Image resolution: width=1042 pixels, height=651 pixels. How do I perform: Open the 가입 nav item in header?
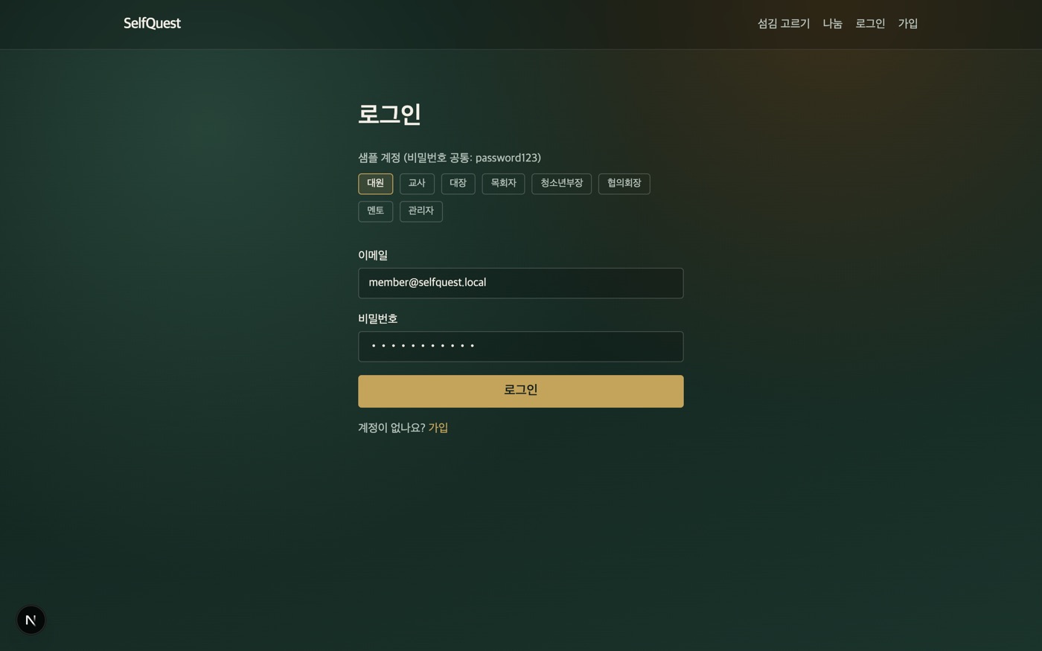907,24
